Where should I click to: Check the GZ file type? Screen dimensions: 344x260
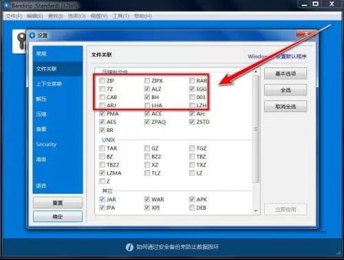[147, 149]
